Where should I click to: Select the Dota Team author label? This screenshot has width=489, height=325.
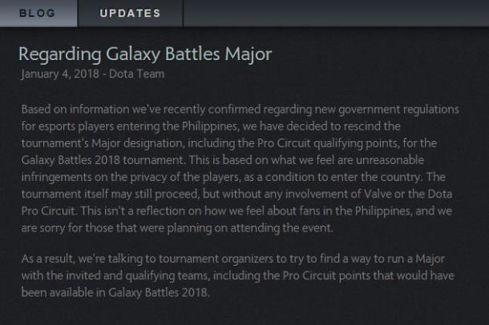(136, 74)
